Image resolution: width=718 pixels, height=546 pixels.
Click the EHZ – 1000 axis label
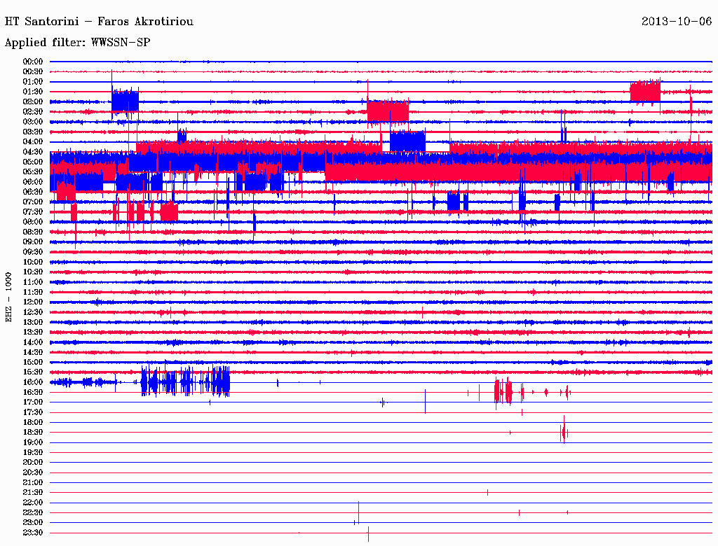click(x=8, y=297)
